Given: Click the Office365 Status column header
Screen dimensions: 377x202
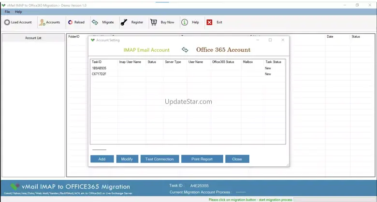Looking at the screenshot, I should (223, 62).
